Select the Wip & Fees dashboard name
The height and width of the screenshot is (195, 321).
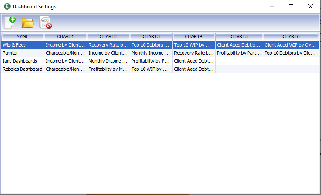(x=22, y=45)
